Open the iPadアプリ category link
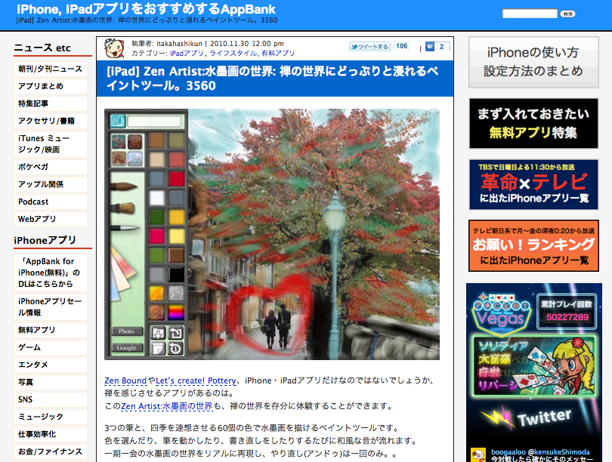 [x=187, y=54]
